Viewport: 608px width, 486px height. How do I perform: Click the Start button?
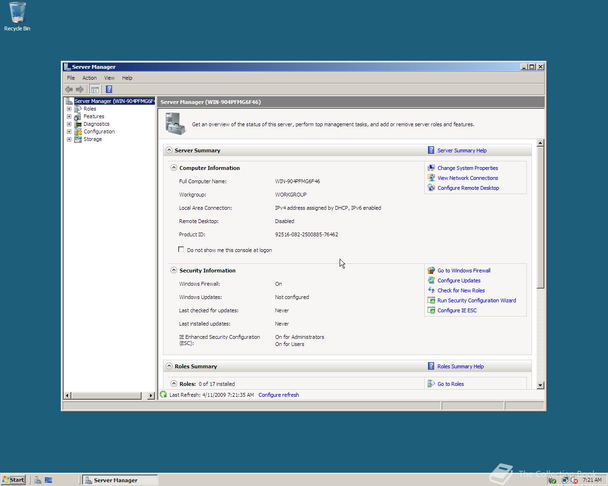tap(13, 480)
